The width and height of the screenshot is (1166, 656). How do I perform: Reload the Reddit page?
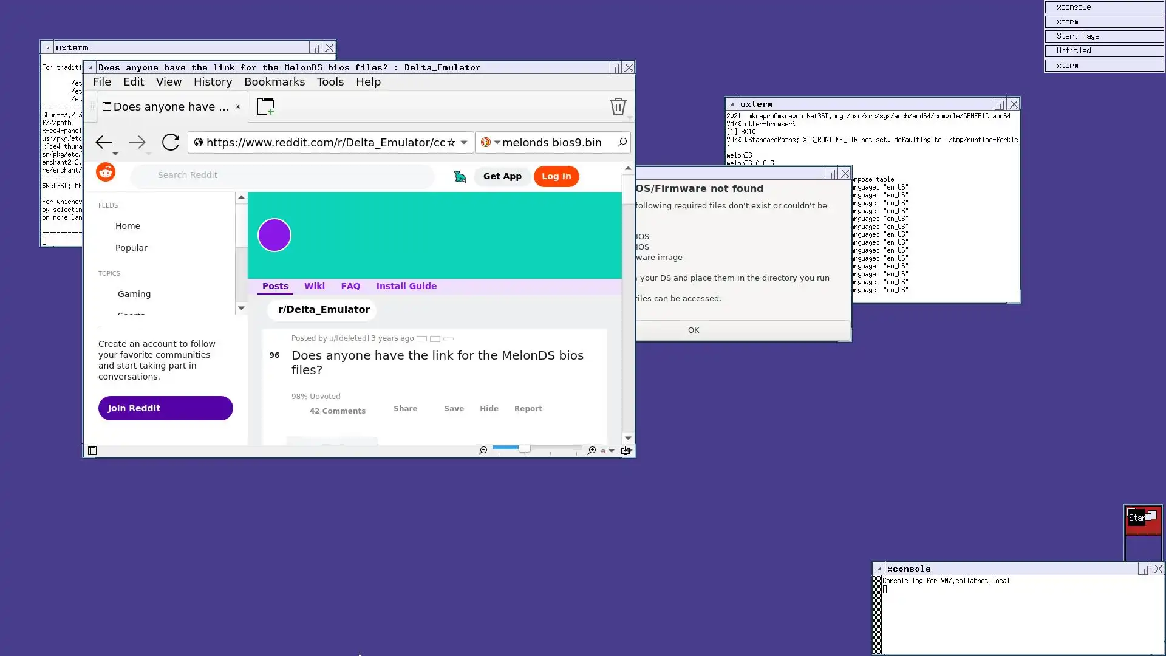tap(171, 142)
